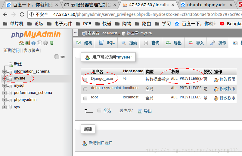
Task: Open the 导入 import tab
Action: (x=196, y=43)
